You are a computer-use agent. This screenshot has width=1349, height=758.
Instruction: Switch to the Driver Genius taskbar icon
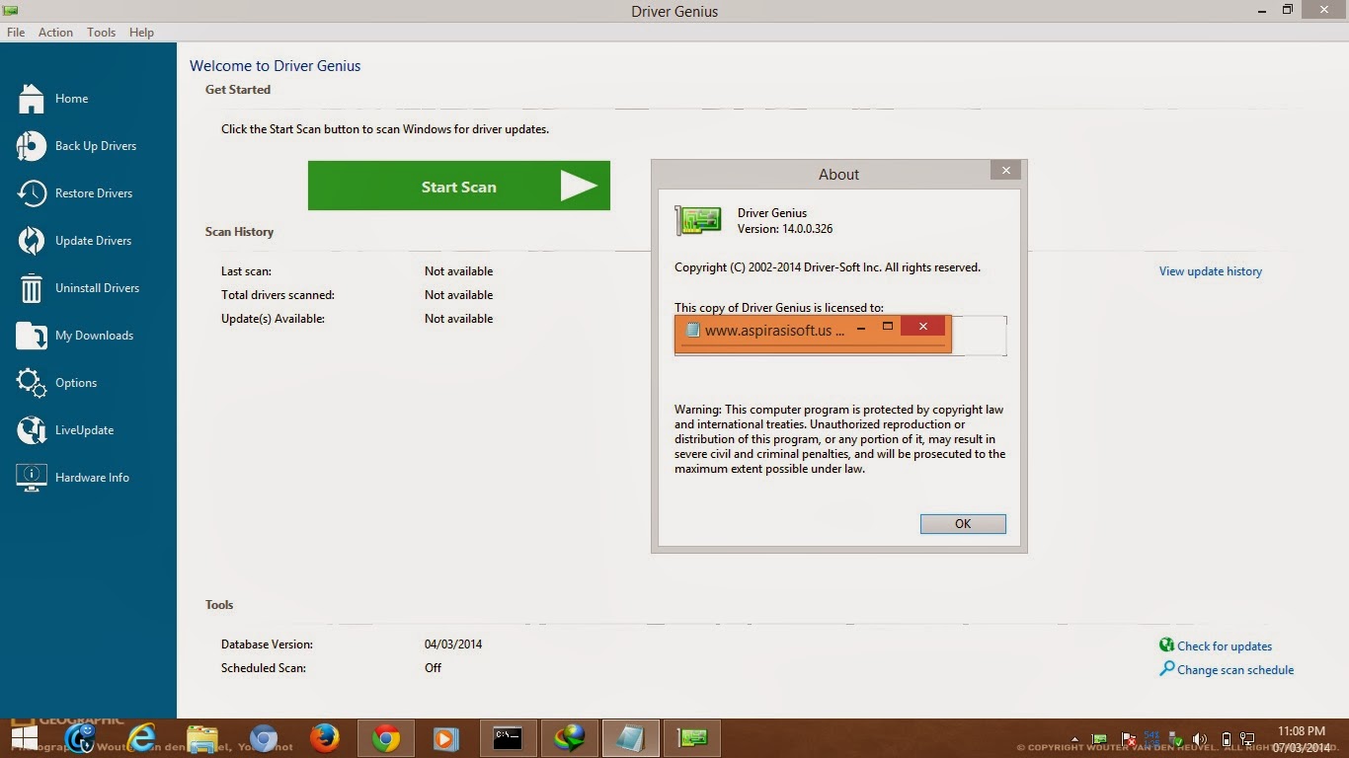click(x=691, y=738)
